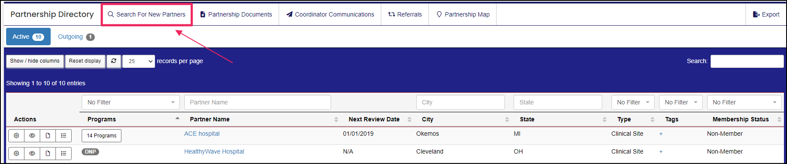Click the refresh table icon

tap(114, 61)
